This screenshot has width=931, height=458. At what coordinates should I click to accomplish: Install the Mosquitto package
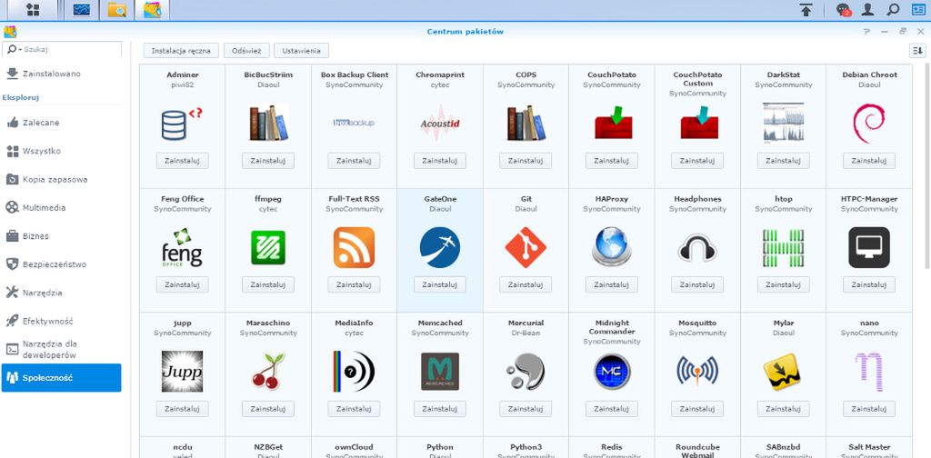pos(697,409)
